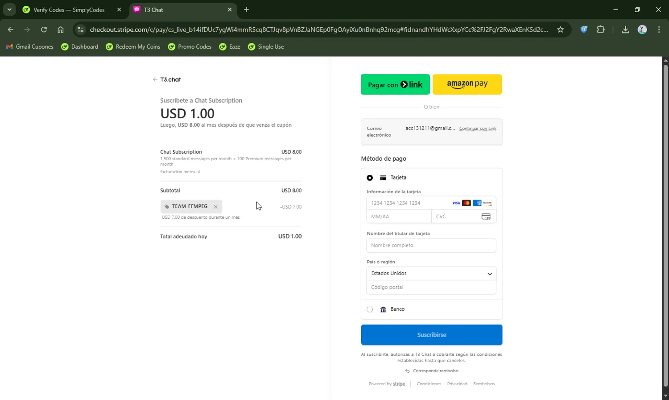669x400 pixels.
Task: Pay with Link green button
Action: pos(396,84)
